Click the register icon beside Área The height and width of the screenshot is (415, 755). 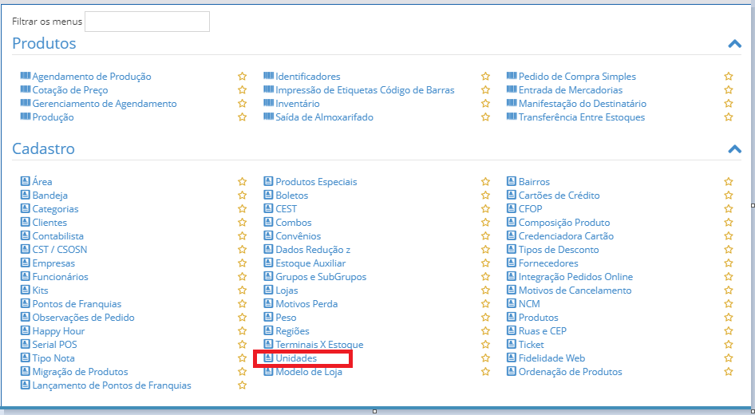pyautogui.click(x=26, y=181)
